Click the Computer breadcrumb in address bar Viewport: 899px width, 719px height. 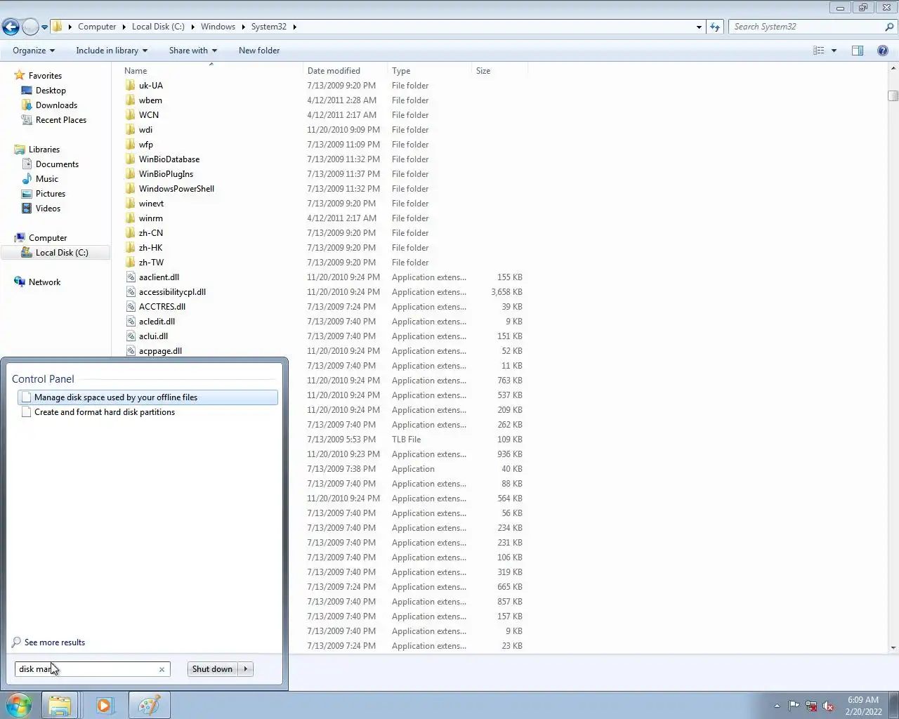click(97, 27)
